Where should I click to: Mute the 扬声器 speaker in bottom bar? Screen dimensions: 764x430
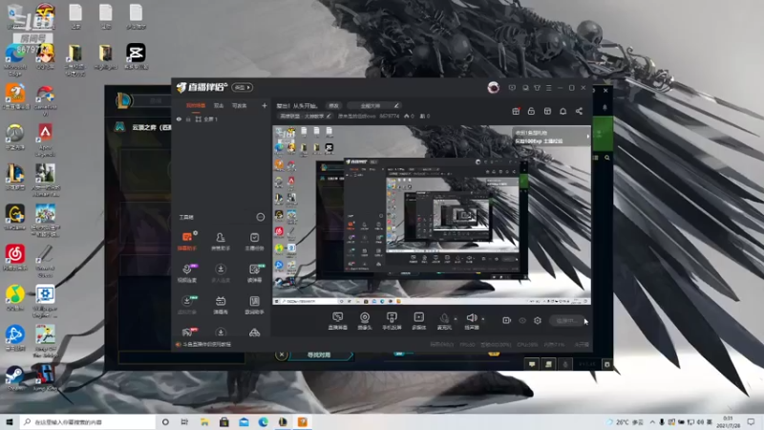tap(471, 321)
